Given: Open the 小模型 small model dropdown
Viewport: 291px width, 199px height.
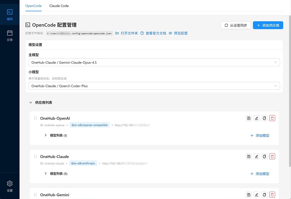Looking at the screenshot, I should (x=154, y=86).
